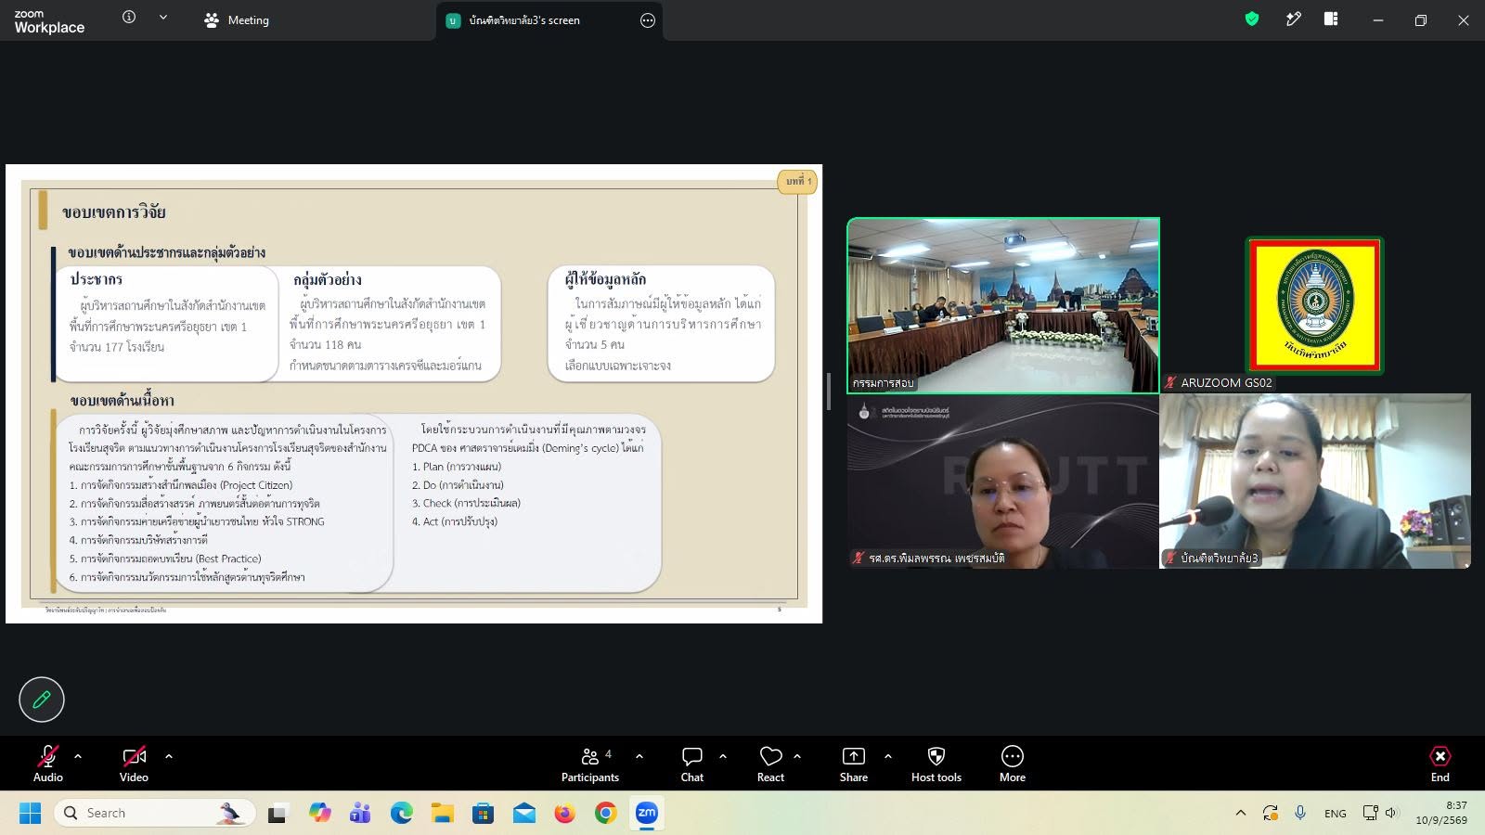
Task: Open Host tools shield menu
Action: [x=936, y=764]
